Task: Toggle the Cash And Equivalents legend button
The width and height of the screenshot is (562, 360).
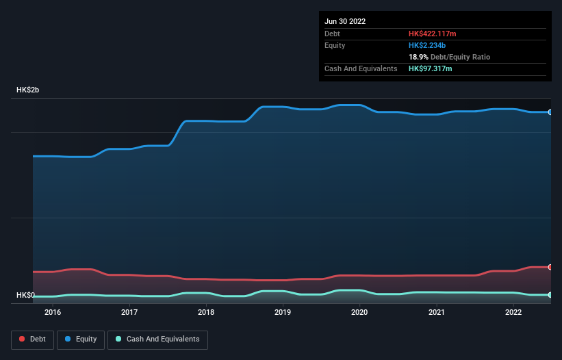Action: pyautogui.click(x=157, y=339)
